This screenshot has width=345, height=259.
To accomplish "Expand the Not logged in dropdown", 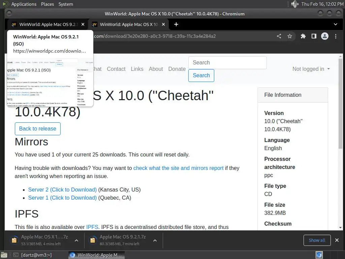I will tap(311, 69).
